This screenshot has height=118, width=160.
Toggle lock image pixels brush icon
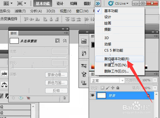click(x=108, y=88)
